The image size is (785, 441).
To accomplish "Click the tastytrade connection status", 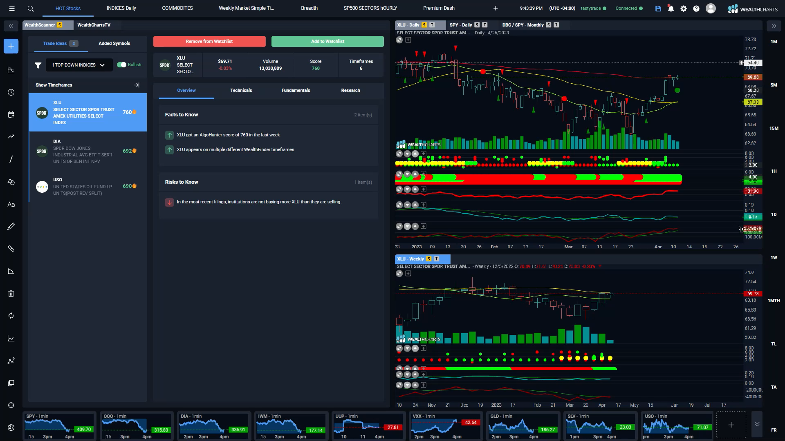I will [593, 8].
